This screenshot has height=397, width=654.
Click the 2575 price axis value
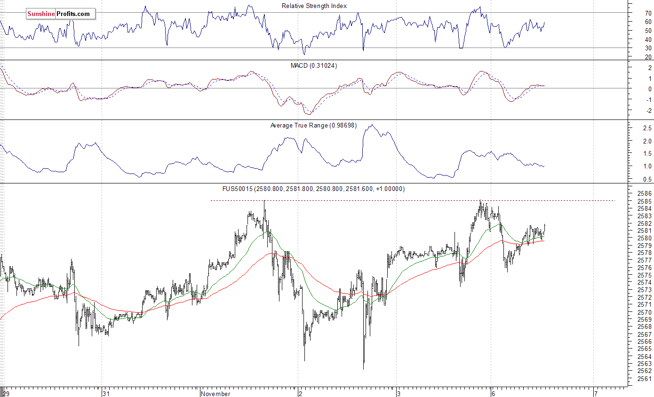pos(645,275)
